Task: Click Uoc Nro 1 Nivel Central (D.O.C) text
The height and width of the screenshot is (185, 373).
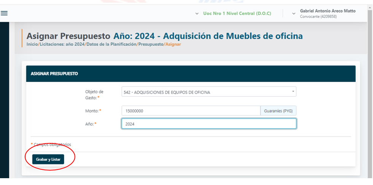Action: 237,14
